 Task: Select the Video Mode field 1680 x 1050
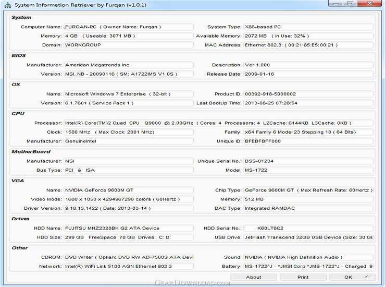click(129, 199)
